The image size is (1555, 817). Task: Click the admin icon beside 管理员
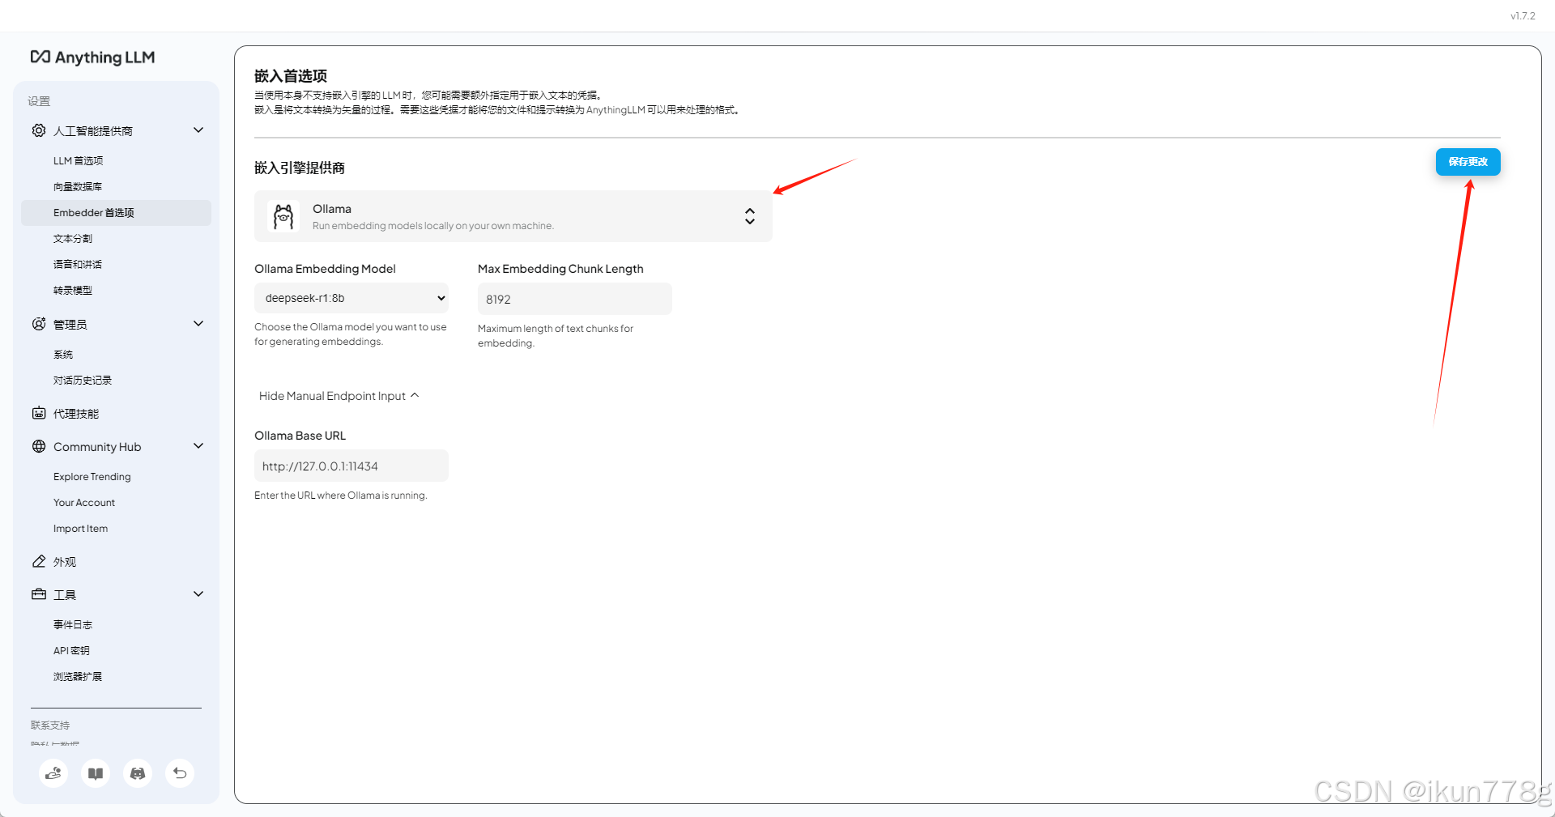tap(39, 324)
